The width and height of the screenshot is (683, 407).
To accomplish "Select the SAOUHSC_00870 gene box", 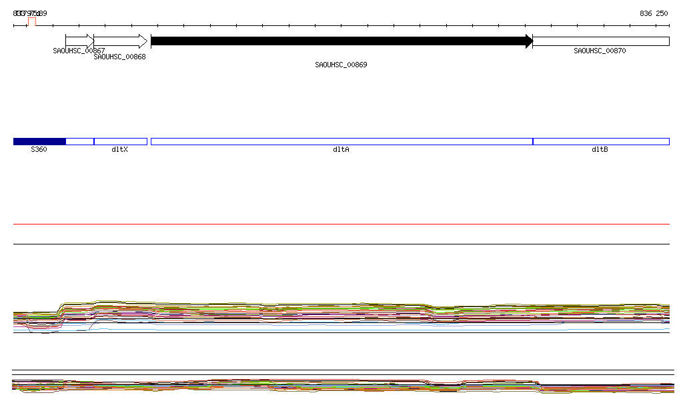I will tap(600, 41).
